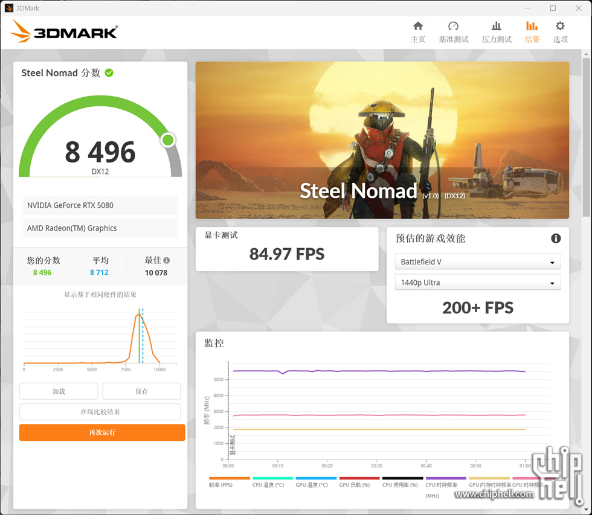Minimize the 3DMark window
This screenshot has height=515, width=592.
[528, 8]
